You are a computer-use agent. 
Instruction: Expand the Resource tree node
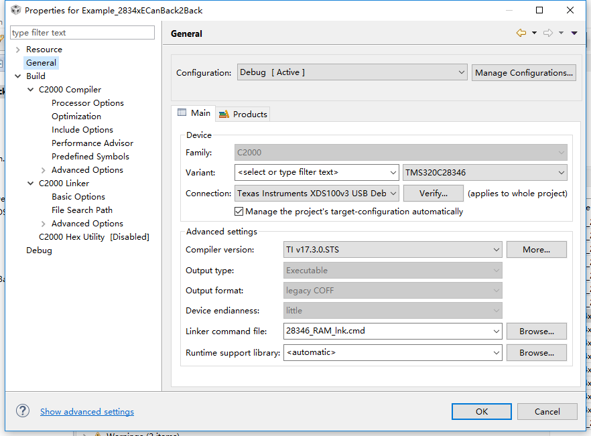click(x=17, y=50)
